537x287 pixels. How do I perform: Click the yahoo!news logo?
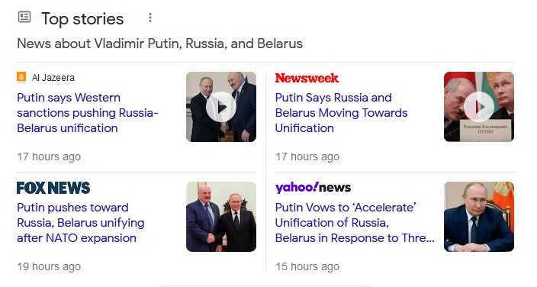pos(313,188)
